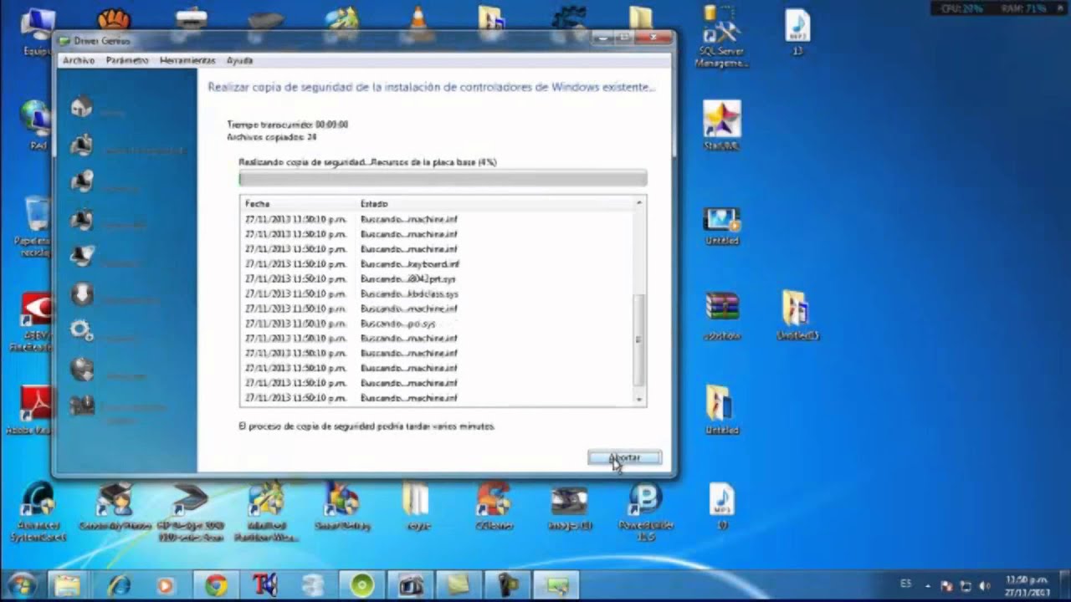Select the row Buscando...keyboard.inf
The width and height of the screenshot is (1071, 602).
tap(436, 264)
